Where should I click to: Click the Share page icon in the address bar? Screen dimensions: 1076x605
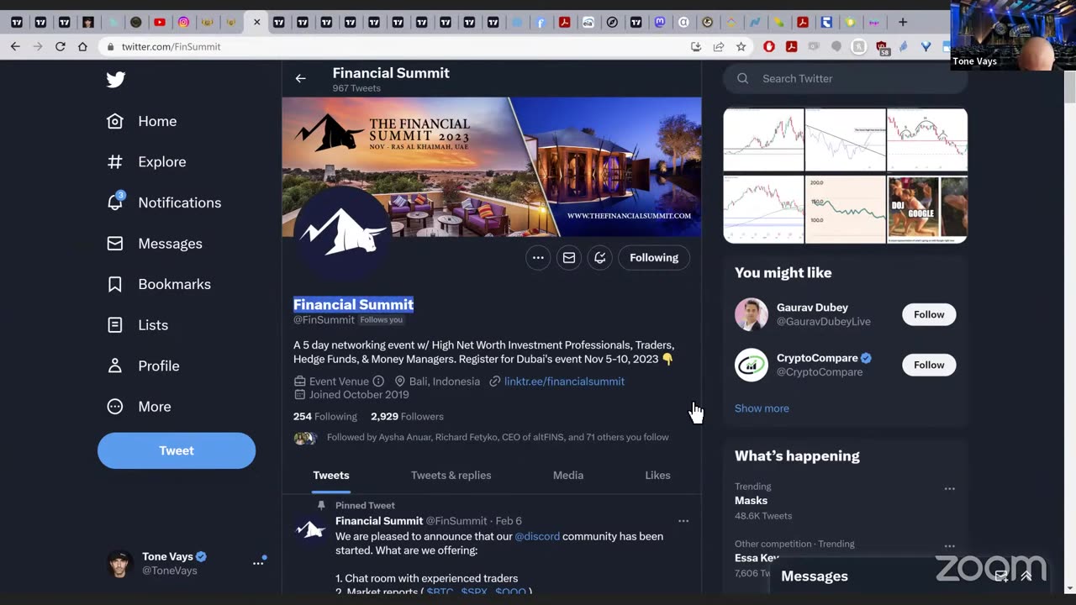(719, 47)
